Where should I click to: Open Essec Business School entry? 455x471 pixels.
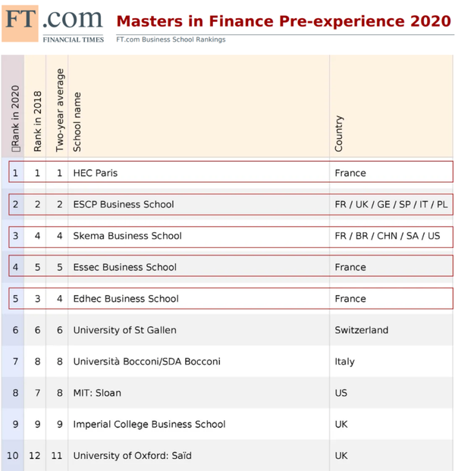[125, 267]
